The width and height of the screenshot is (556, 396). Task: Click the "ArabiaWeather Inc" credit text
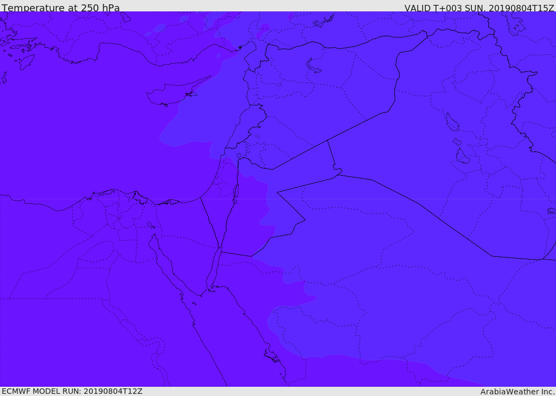tap(517, 392)
